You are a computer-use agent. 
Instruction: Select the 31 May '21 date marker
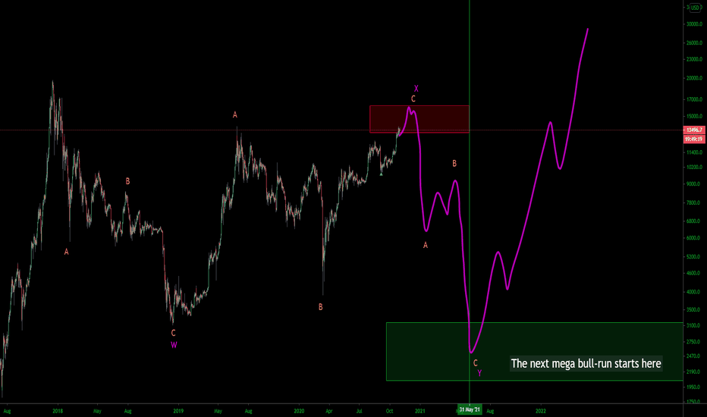tap(470, 409)
